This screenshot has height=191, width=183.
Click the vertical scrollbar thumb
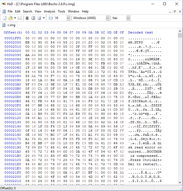(x=180, y=35)
